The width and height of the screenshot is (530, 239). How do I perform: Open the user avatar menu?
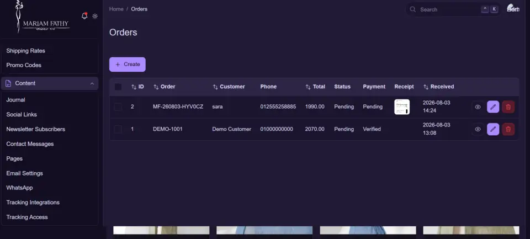point(513,8)
